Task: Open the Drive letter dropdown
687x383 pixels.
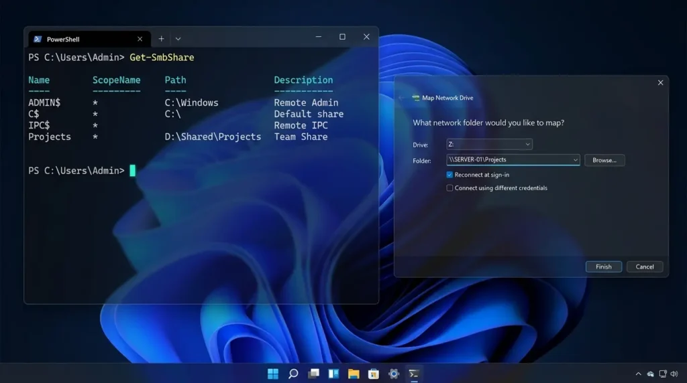Action: 489,144
